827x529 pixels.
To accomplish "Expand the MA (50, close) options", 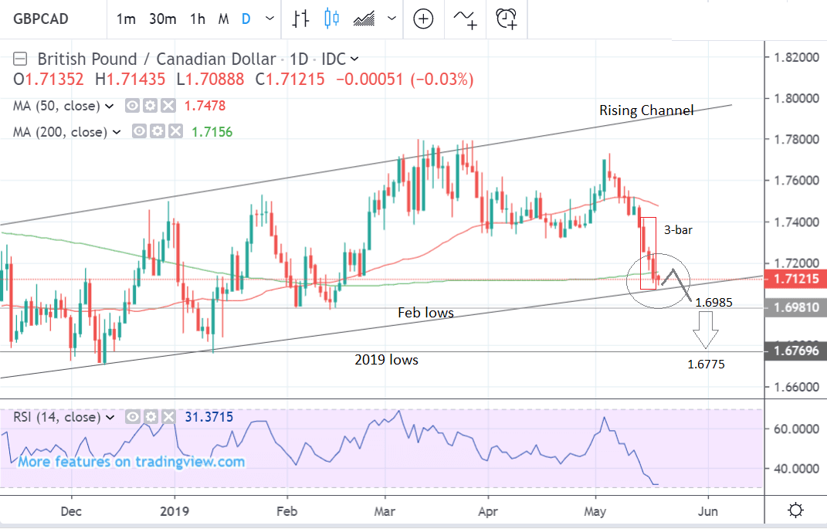I will 110,106.
